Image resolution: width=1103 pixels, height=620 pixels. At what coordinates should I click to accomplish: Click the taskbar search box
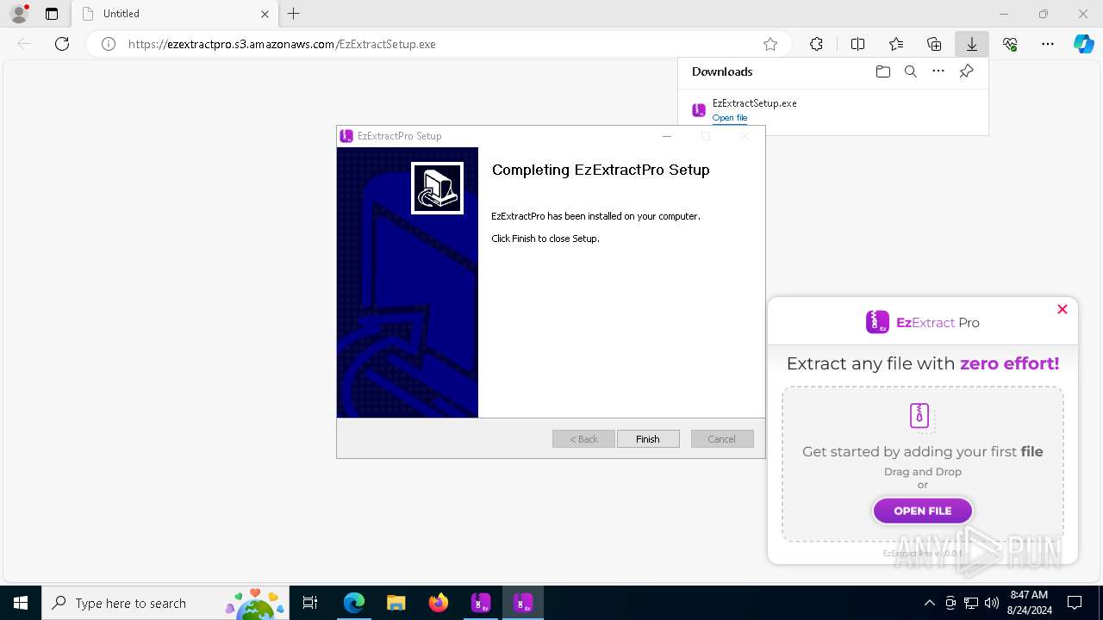(165, 603)
